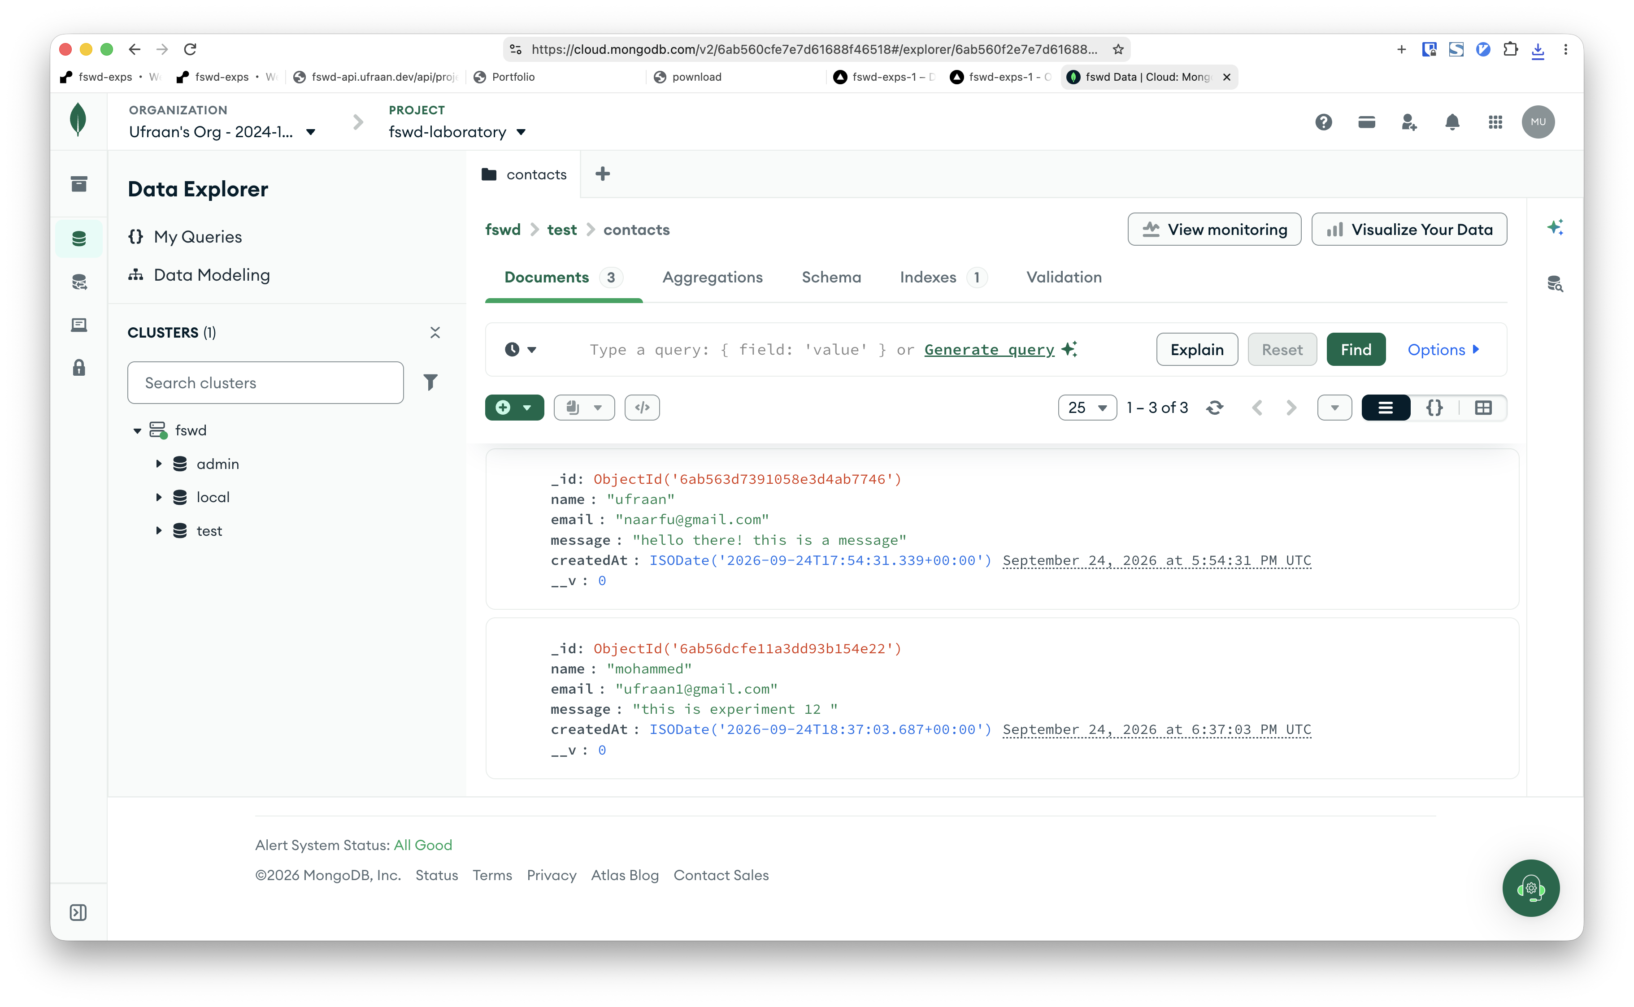Click the database search icon in right panel
1634x1007 pixels.
tap(1555, 284)
